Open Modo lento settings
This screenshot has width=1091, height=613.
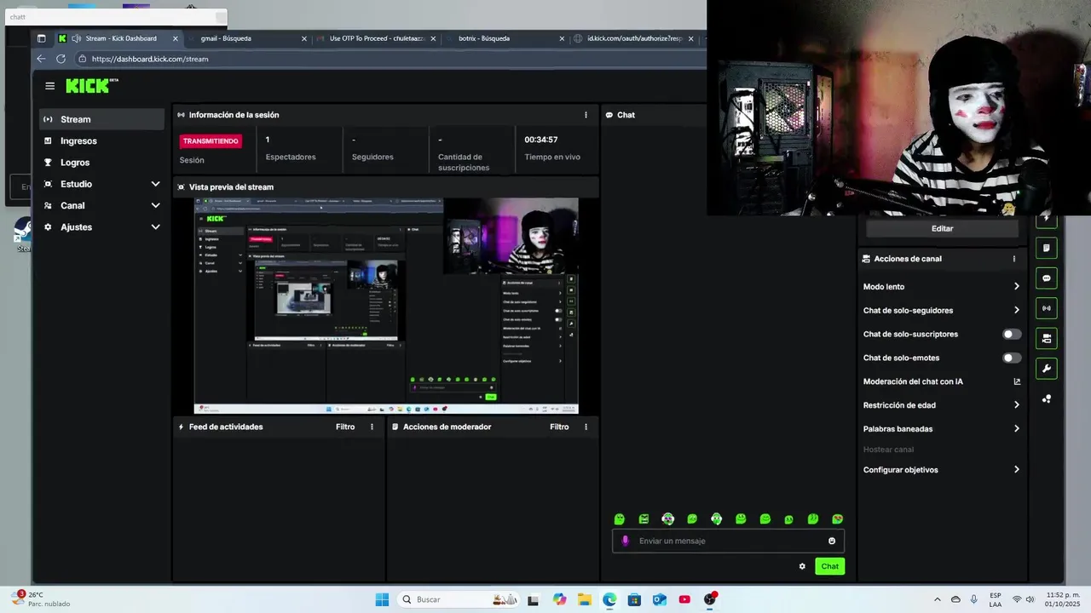(941, 287)
